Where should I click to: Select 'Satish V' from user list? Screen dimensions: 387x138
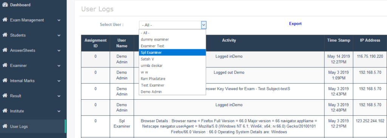pos(172,59)
